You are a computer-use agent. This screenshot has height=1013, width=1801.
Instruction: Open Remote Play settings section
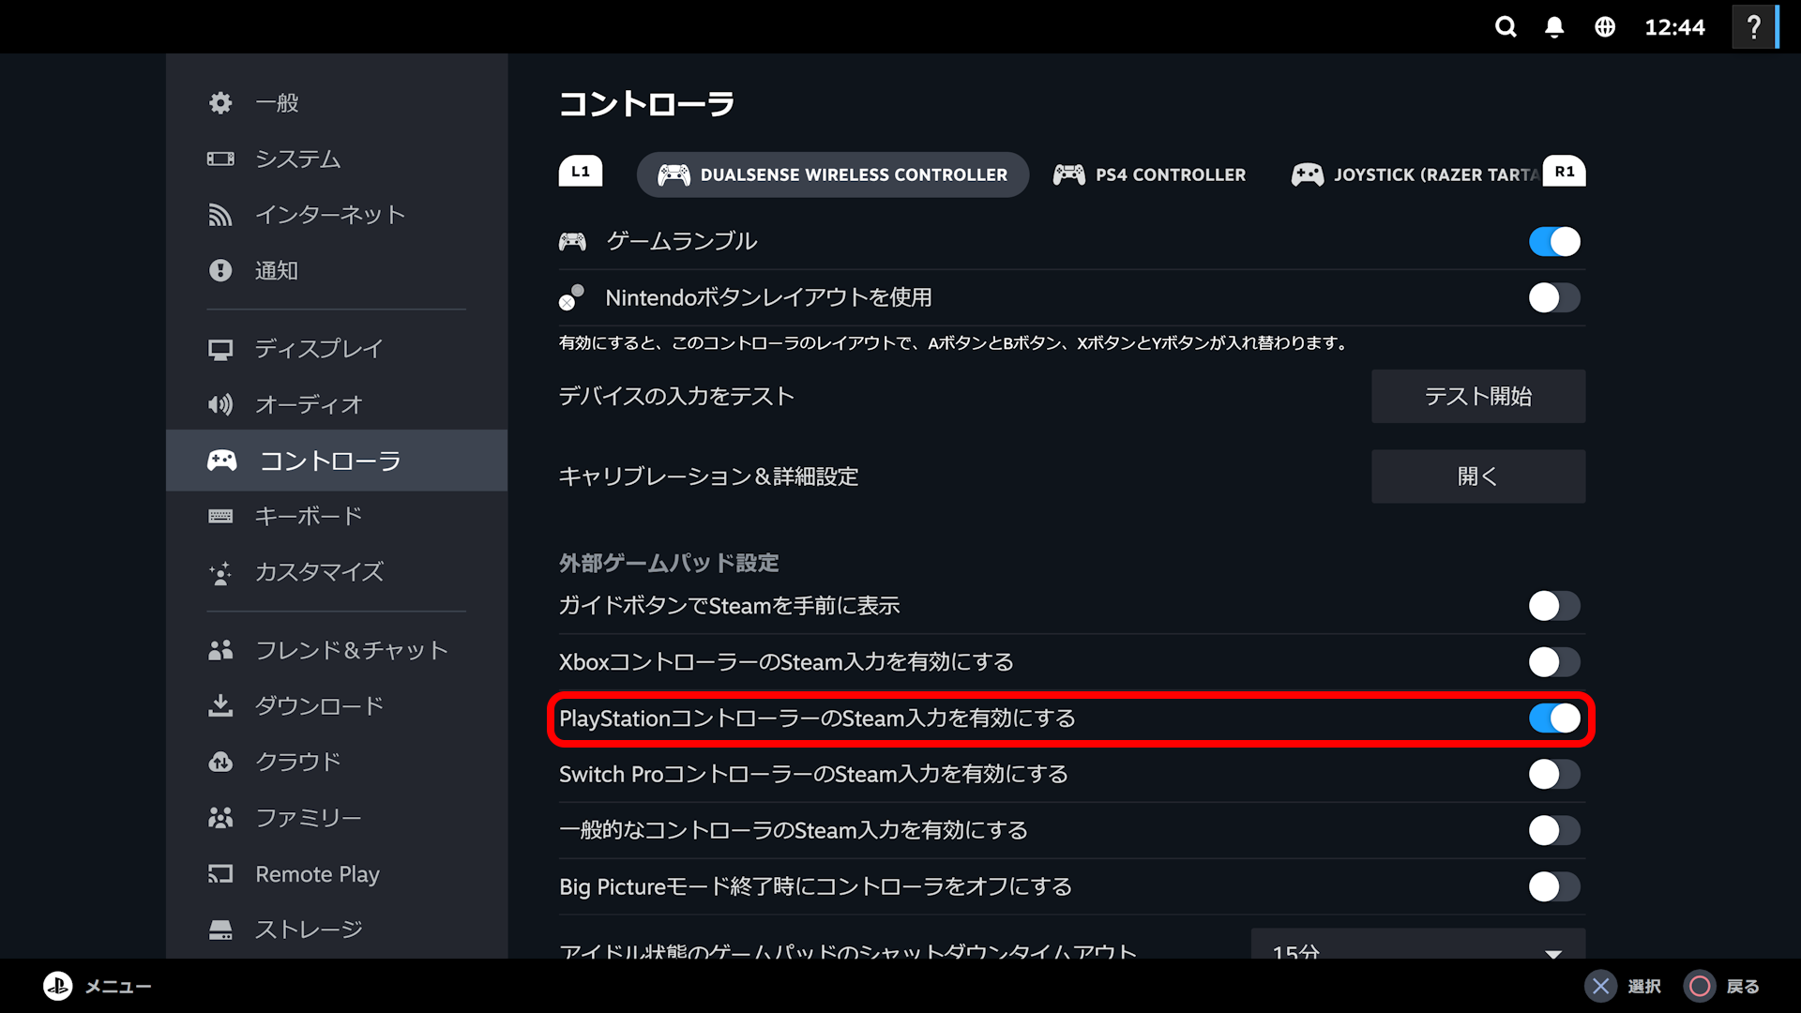click(337, 874)
